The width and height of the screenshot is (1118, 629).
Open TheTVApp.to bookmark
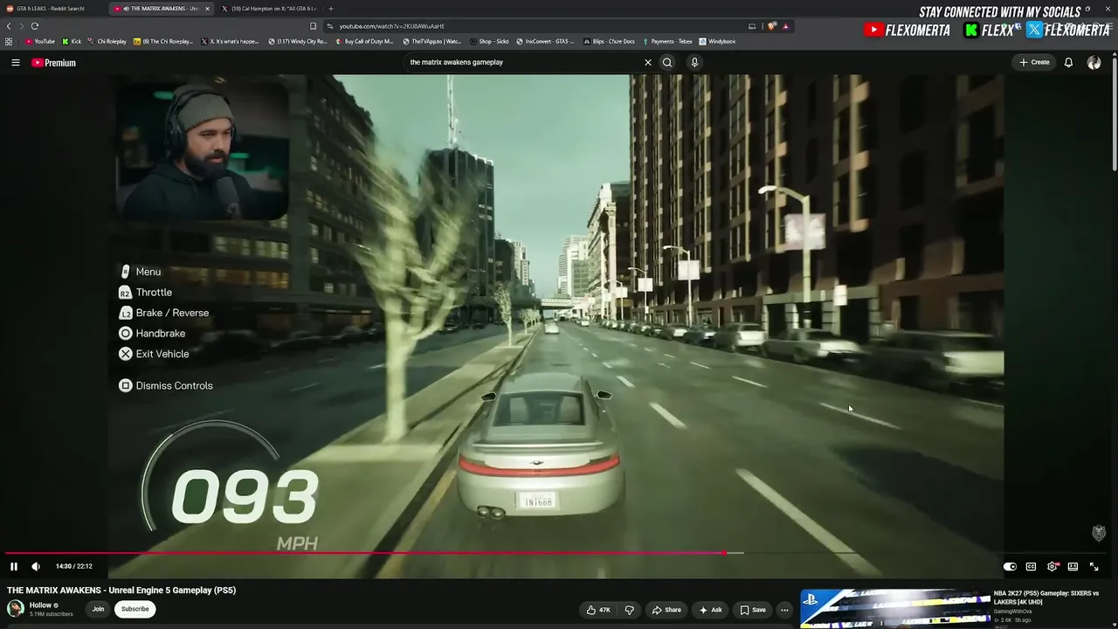(431, 41)
